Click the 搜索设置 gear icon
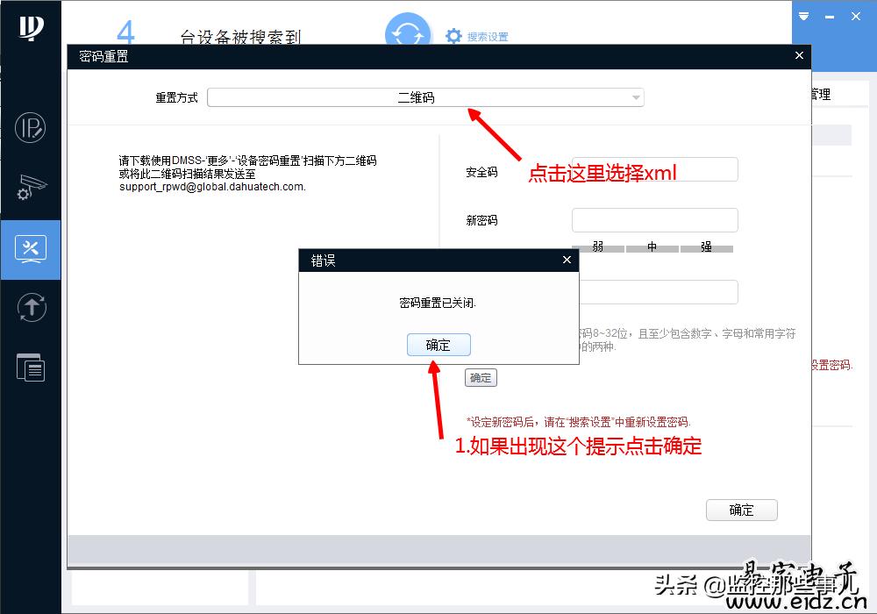 pos(453,36)
